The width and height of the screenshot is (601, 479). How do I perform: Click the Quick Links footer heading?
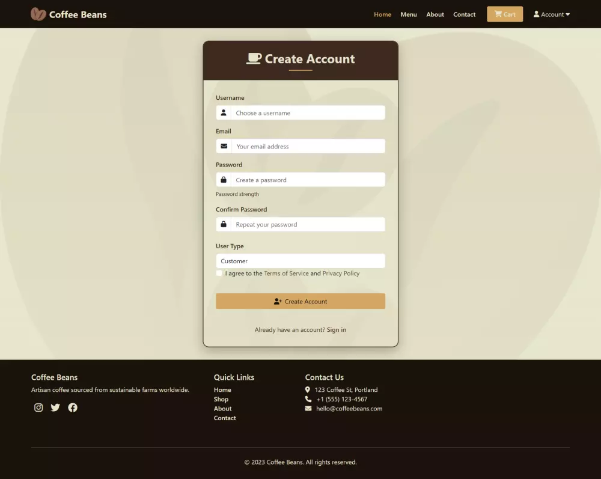234,377
